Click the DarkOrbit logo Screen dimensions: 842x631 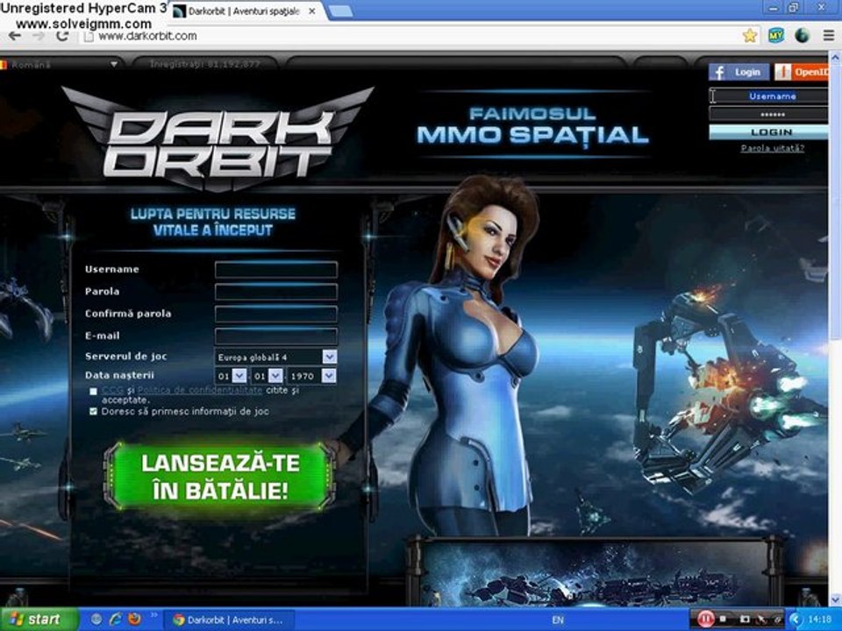point(218,139)
